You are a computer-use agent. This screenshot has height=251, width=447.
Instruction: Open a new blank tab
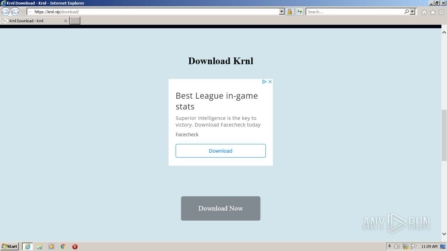(x=75, y=21)
